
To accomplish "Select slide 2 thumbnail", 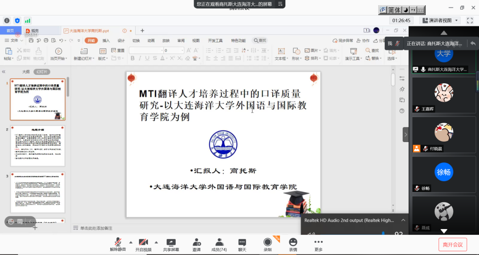I will point(38,146).
